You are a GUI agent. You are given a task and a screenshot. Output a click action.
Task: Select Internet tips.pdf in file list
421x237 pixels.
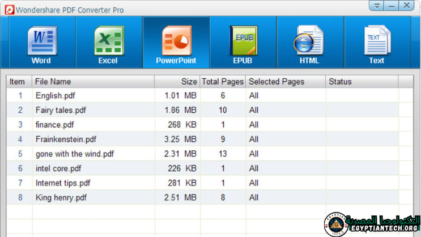[x=62, y=183]
